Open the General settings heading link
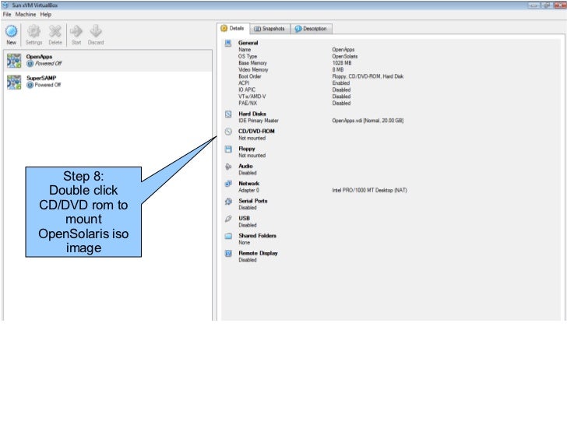 [248, 43]
